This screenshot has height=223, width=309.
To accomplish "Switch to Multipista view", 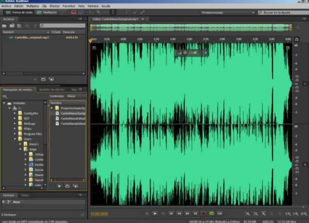I will 47,11.
